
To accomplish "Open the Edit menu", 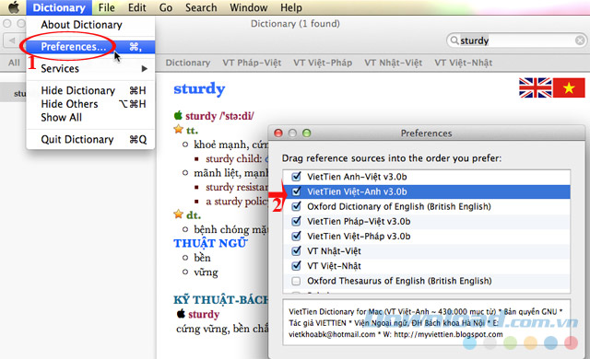I will pos(137,7).
